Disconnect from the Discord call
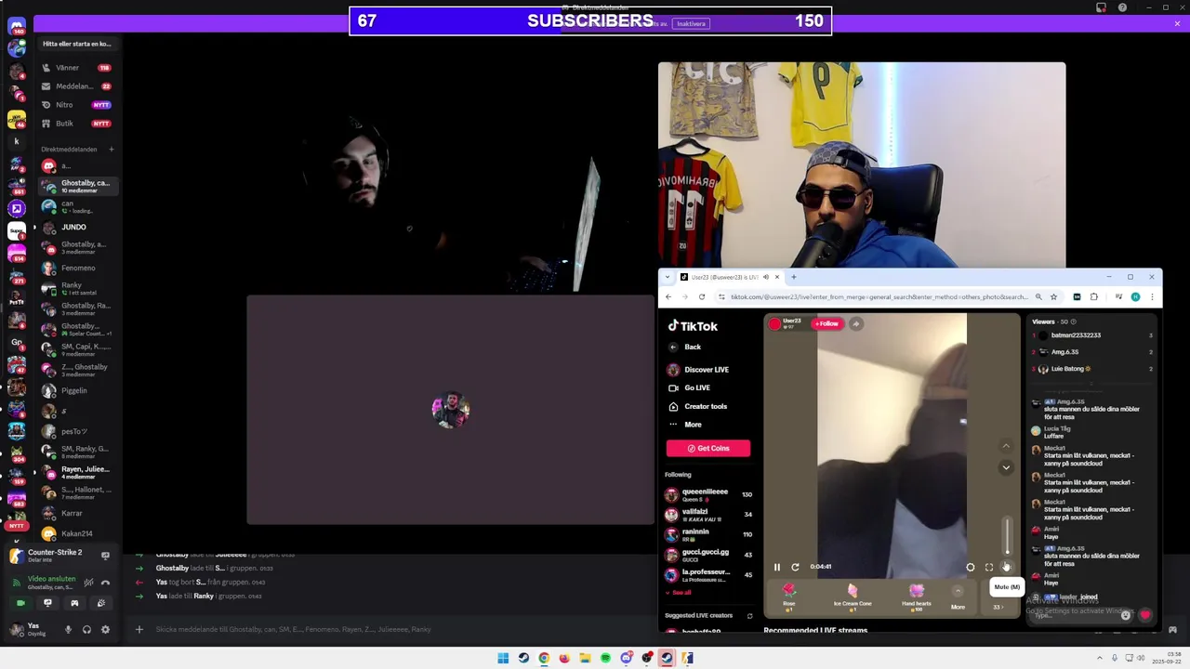Viewport: 1190px width, 669px height. click(105, 583)
